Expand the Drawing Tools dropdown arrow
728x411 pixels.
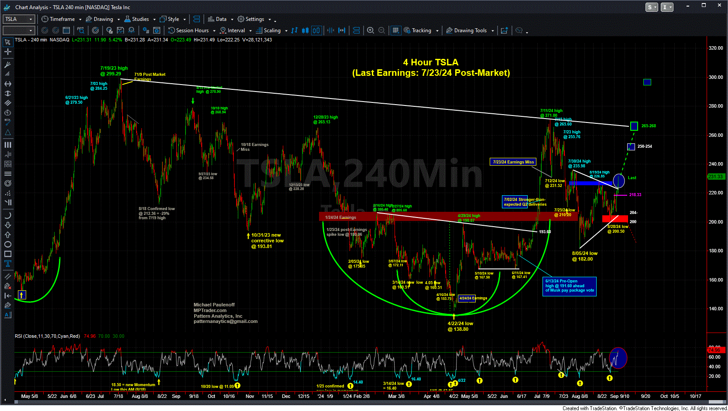493,31
